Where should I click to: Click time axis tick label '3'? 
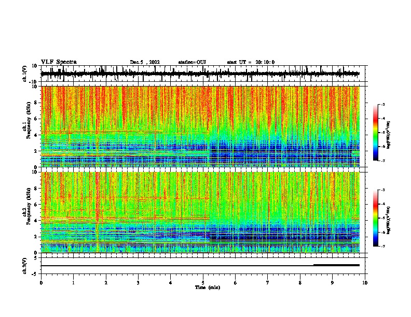pyautogui.click(x=138, y=283)
